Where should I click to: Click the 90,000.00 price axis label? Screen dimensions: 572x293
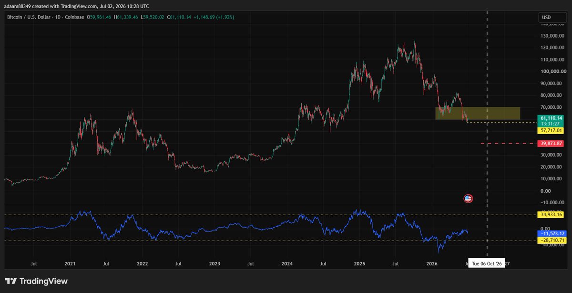point(552,84)
